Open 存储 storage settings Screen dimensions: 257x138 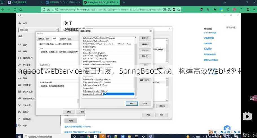pyautogui.click(x=23, y=78)
